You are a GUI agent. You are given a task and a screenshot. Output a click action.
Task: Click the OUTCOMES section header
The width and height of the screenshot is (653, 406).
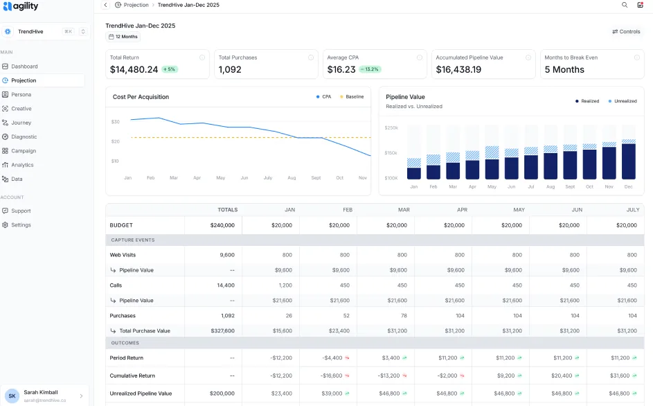tap(375, 343)
